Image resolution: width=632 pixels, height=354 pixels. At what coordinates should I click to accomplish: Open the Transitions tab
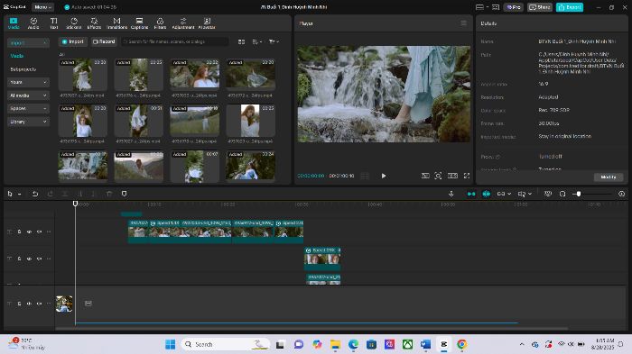116,23
